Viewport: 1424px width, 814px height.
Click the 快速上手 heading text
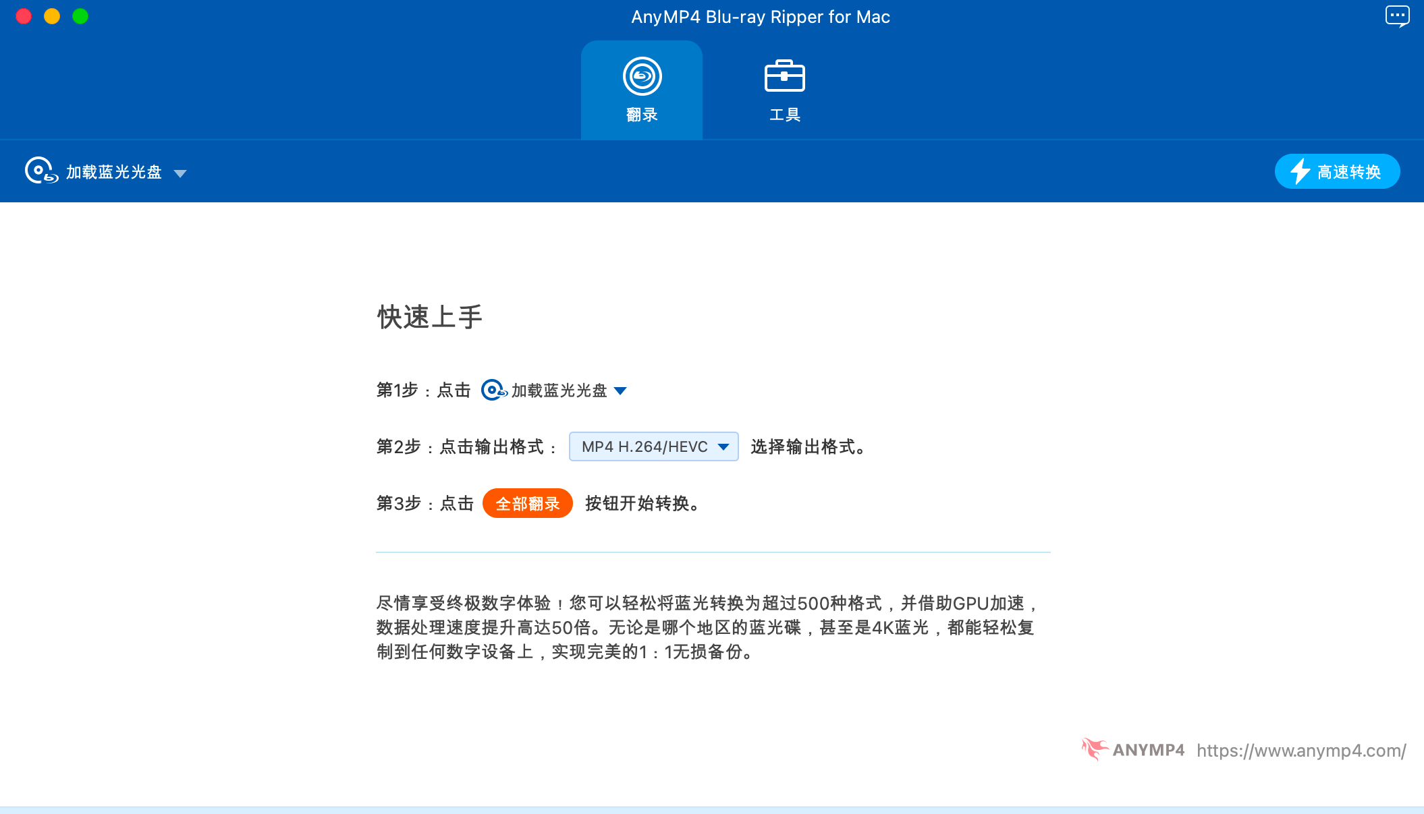click(430, 317)
